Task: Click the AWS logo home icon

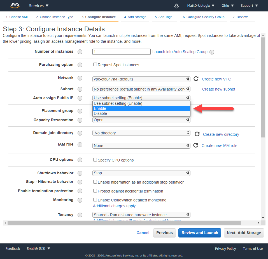Action: coord(15,5)
